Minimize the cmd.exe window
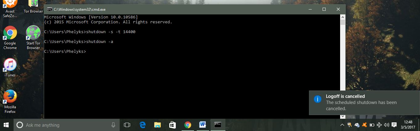The width and height of the screenshot is (420, 131). click(310, 10)
